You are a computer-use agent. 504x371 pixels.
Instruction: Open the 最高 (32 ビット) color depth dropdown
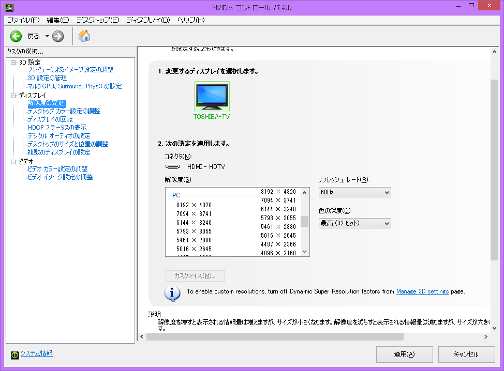pyautogui.click(x=355, y=223)
